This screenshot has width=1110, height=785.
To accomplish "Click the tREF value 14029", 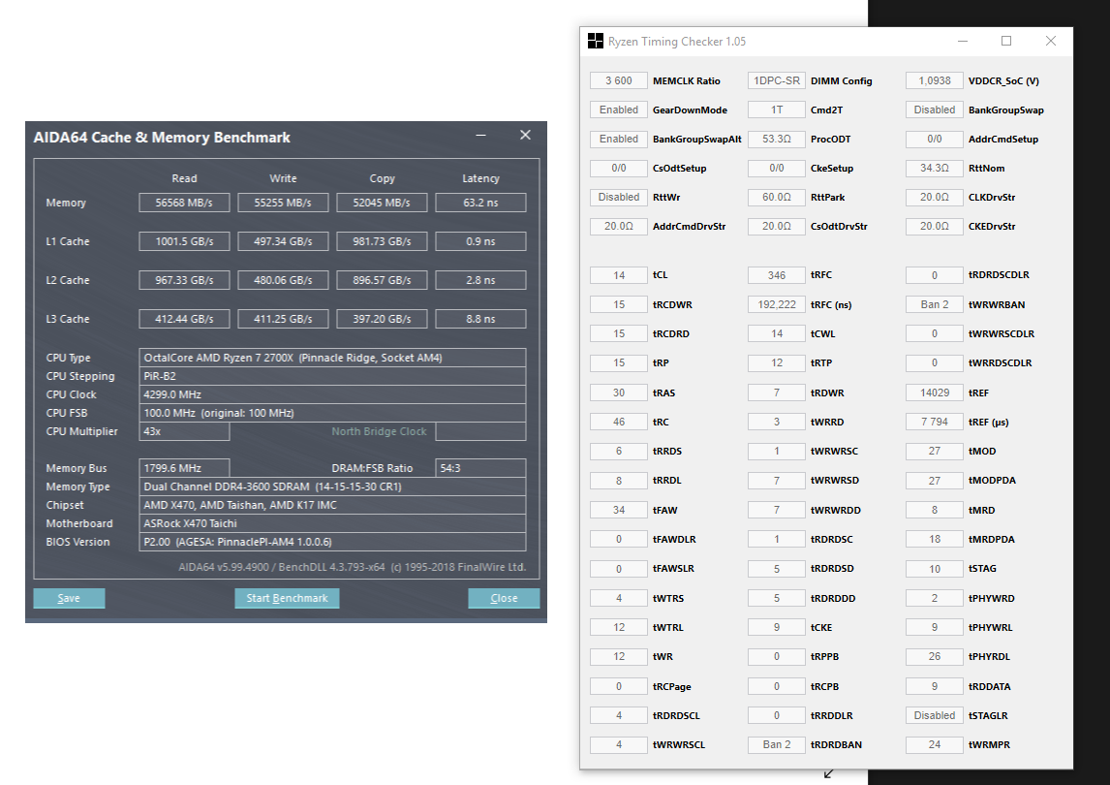I will pos(935,392).
